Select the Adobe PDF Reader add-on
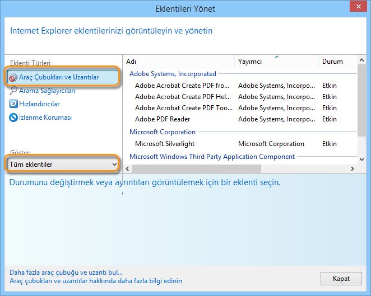Viewport: 371px width, 296px height. click(163, 119)
